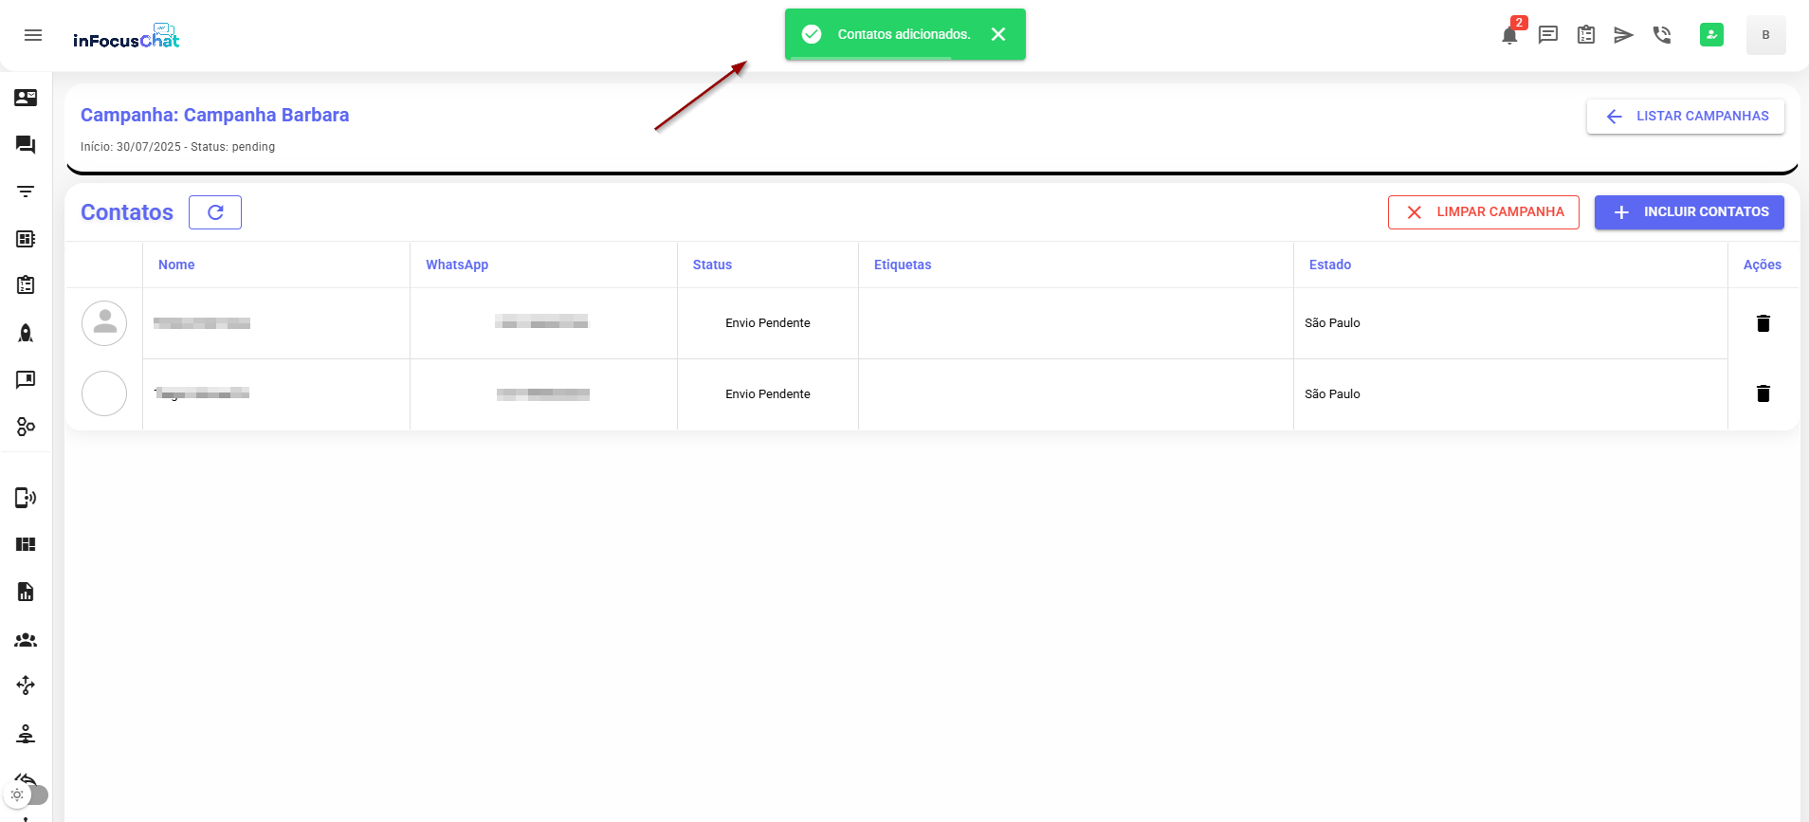Toggle the green user online status button

click(x=1711, y=35)
